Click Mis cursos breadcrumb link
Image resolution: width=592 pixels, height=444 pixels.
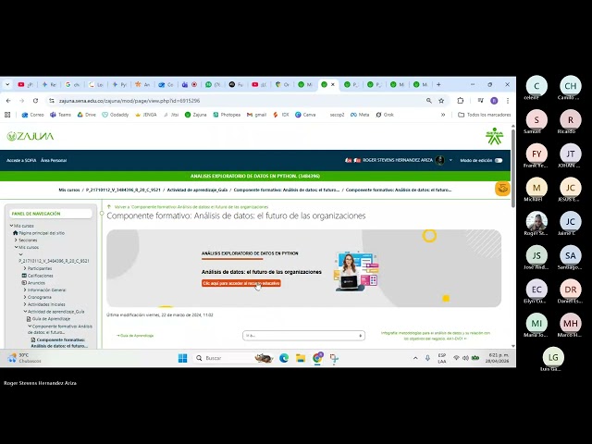69,190
